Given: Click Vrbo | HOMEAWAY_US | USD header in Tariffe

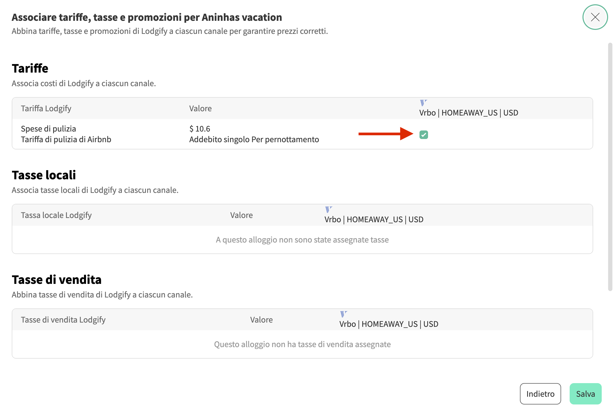Looking at the screenshot, I should point(468,113).
